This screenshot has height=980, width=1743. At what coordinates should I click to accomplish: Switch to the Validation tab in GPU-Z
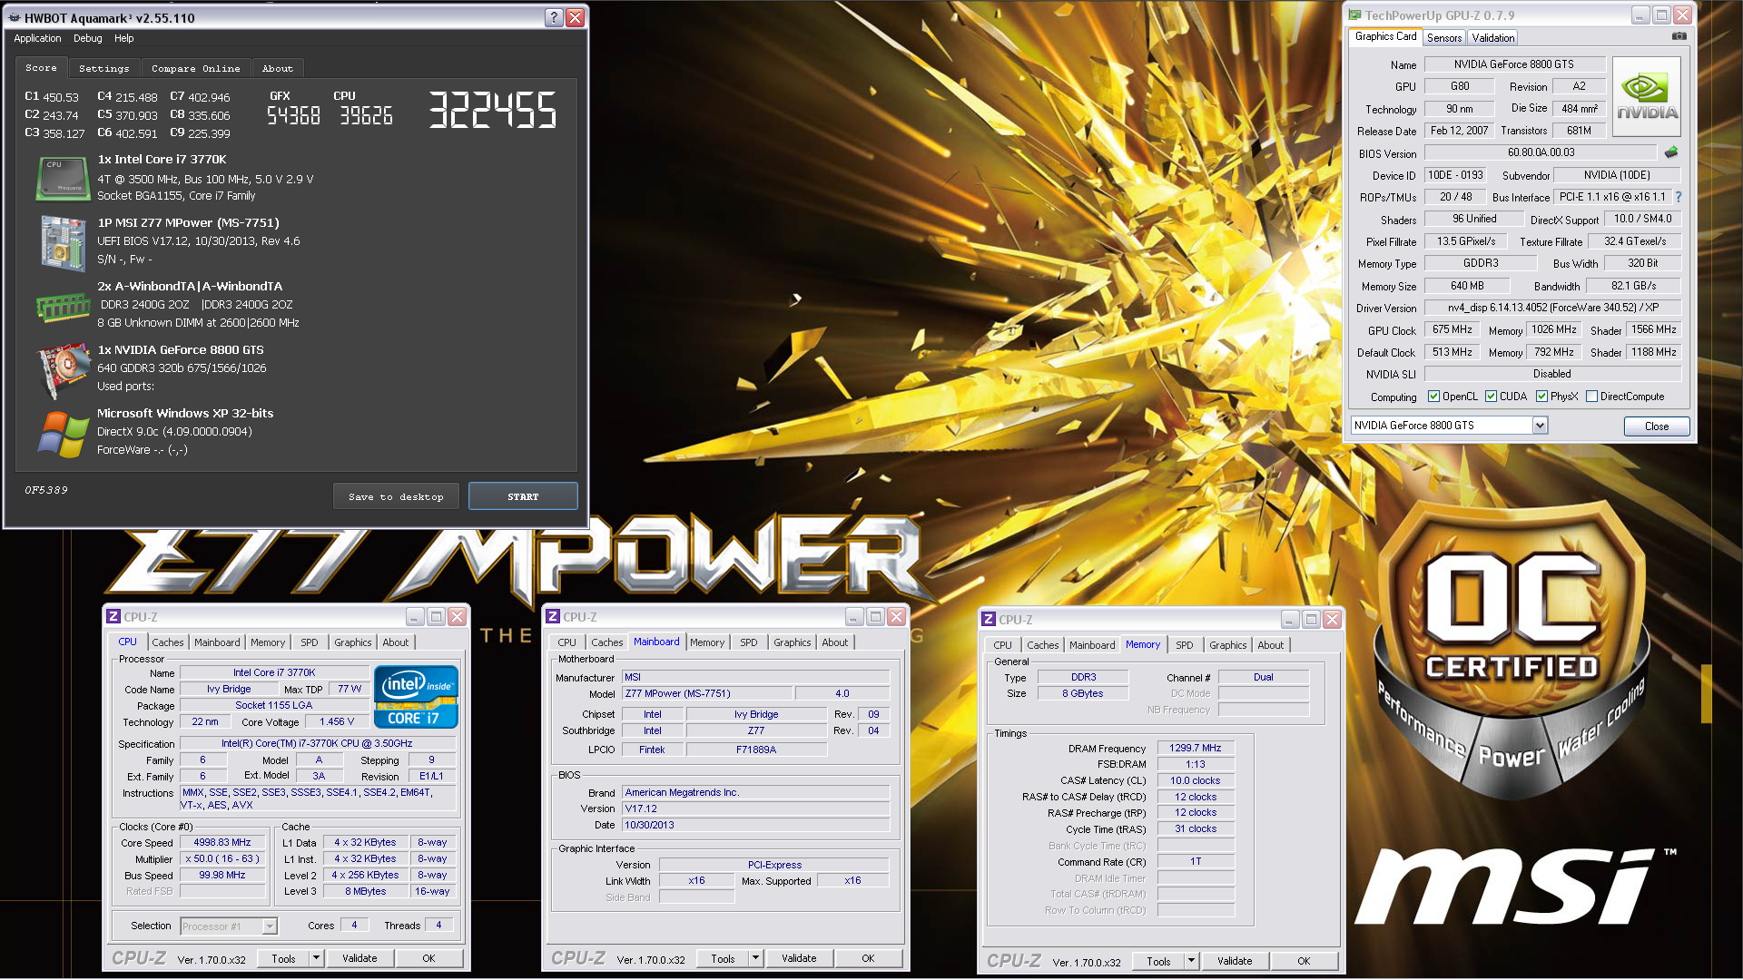(1492, 37)
